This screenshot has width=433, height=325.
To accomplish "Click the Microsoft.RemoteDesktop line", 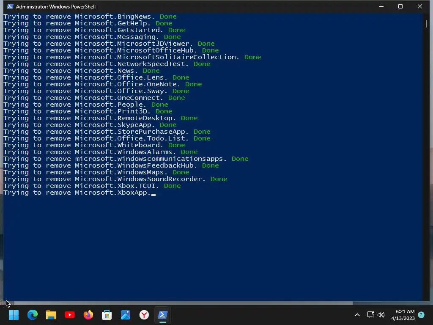I will (x=101, y=118).
